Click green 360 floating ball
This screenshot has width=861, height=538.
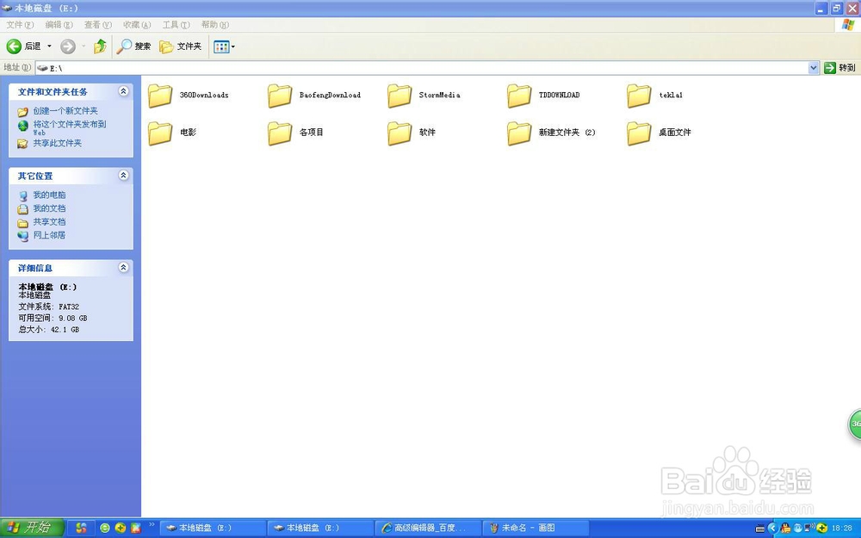(854, 424)
